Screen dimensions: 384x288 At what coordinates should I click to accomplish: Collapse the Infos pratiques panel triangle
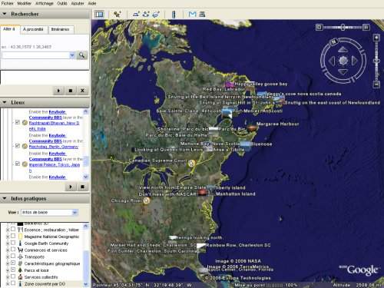click(5, 198)
